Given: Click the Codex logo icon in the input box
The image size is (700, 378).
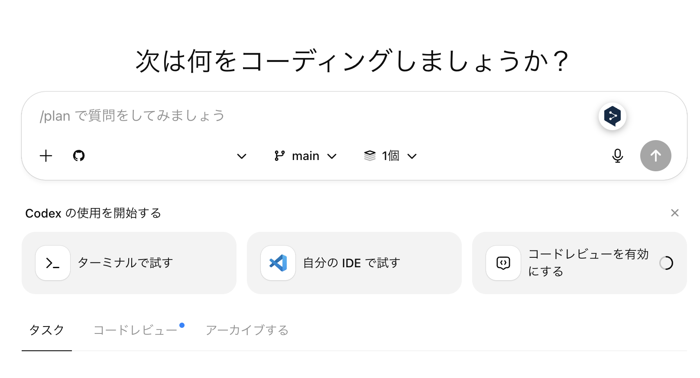Looking at the screenshot, I should [x=612, y=116].
